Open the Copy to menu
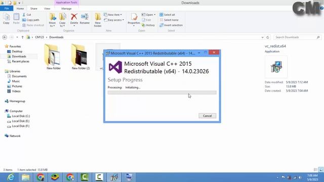The image size is (324, 182). coord(62,20)
